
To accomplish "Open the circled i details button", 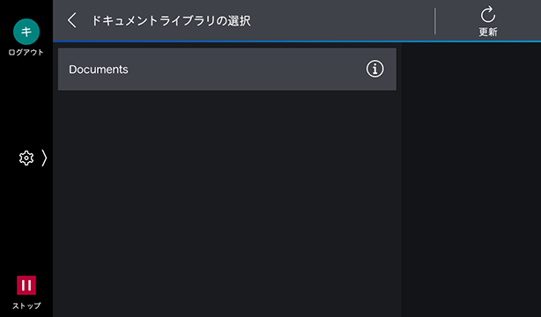I will pos(374,69).
